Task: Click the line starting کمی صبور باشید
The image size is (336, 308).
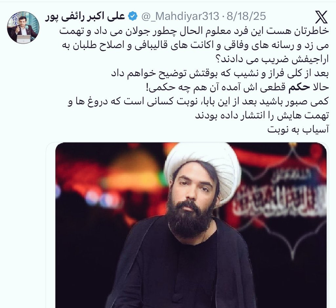Action: (x=198, y=101)
